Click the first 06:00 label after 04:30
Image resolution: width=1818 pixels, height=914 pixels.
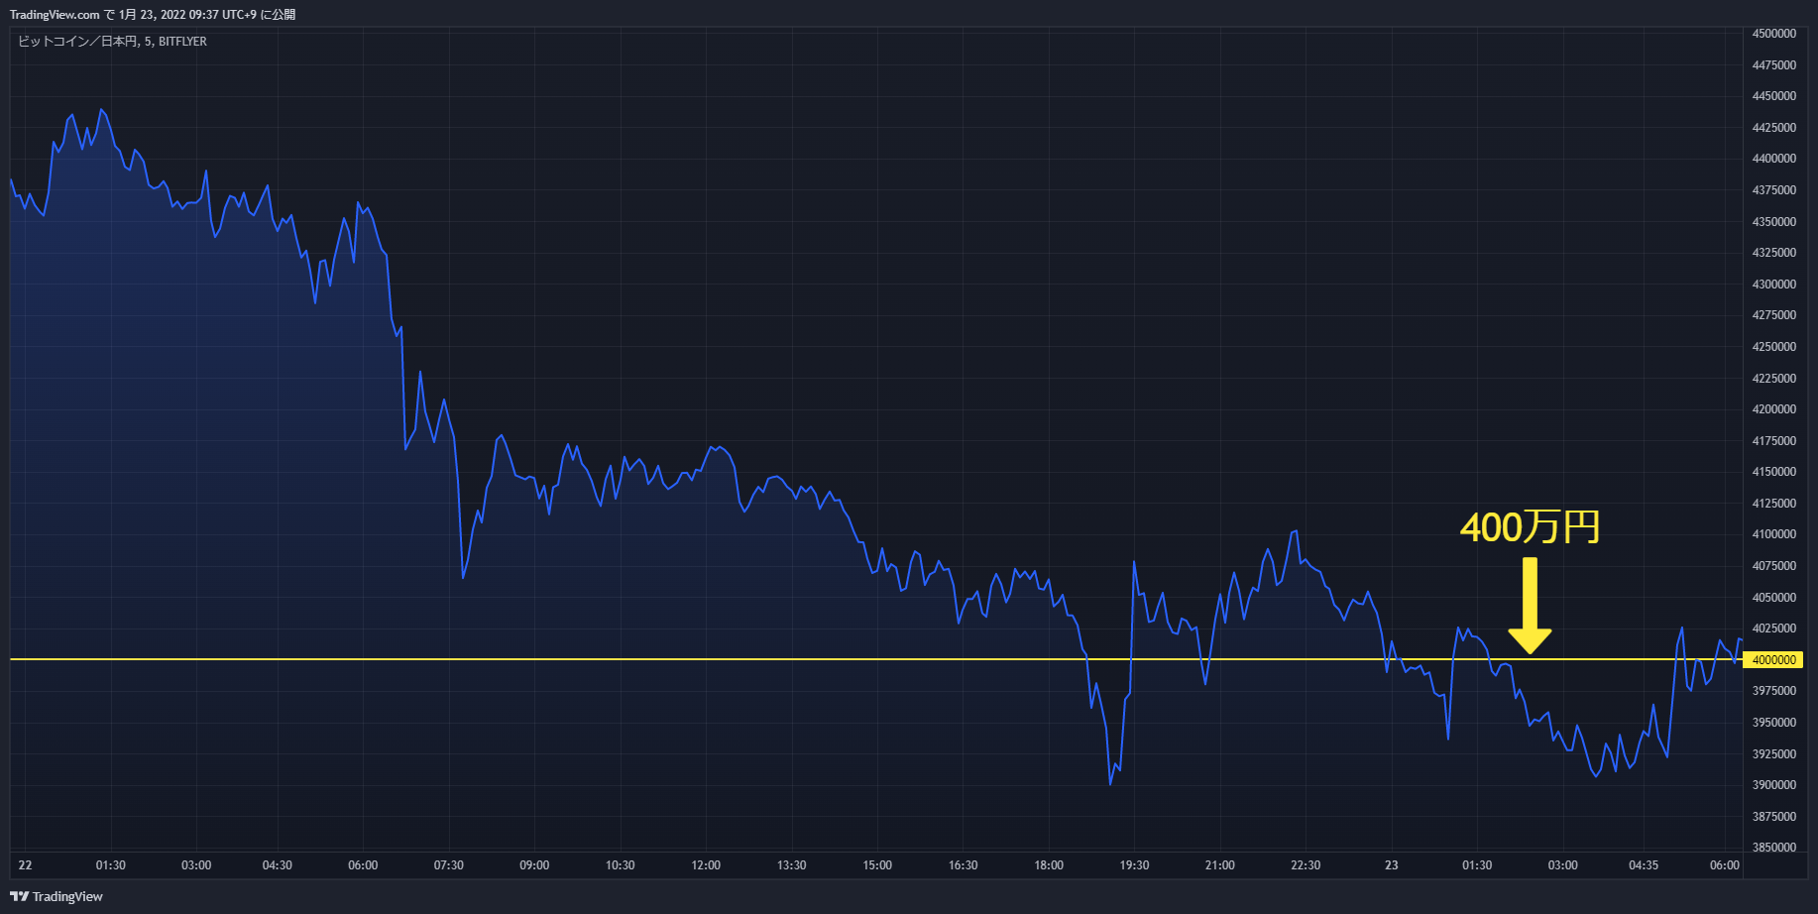(363, 865)
